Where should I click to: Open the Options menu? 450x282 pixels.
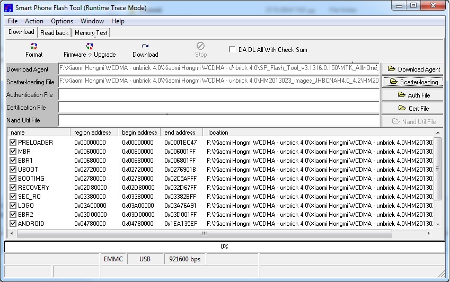coord(62,21)
